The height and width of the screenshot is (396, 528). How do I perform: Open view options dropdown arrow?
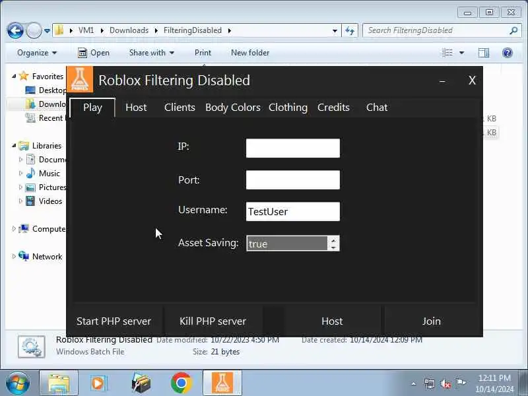click(x=461, y=53)
